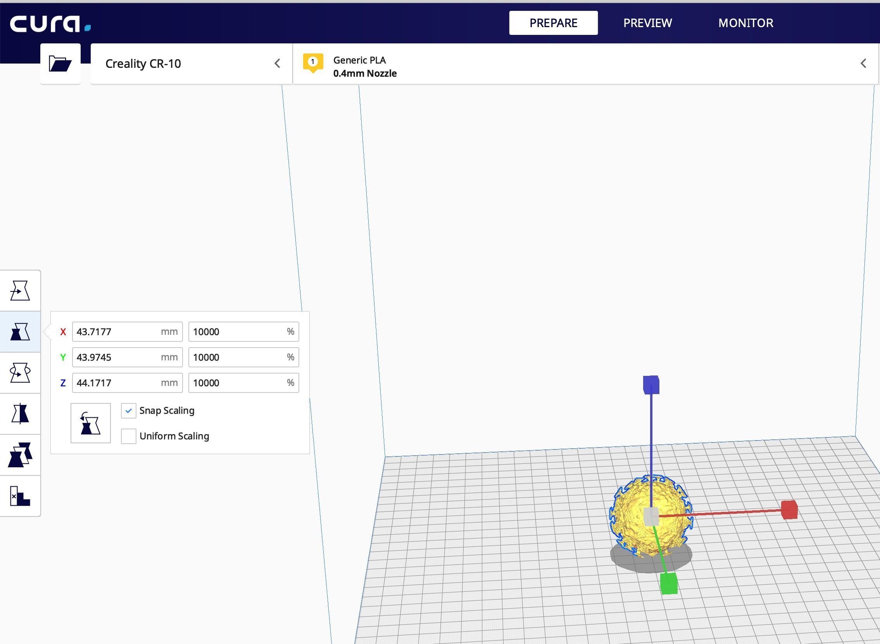
Task: Select the Mirror tool icon
Action: click(20, 413)
